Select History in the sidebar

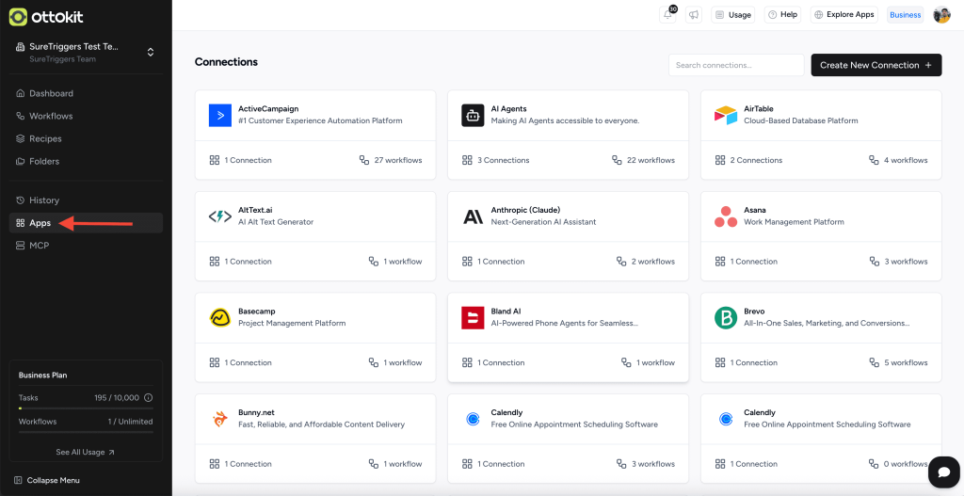(x=43, y=200)
